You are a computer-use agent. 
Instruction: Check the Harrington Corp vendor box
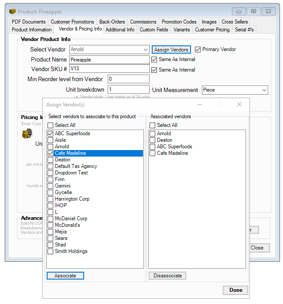[51, 199]
